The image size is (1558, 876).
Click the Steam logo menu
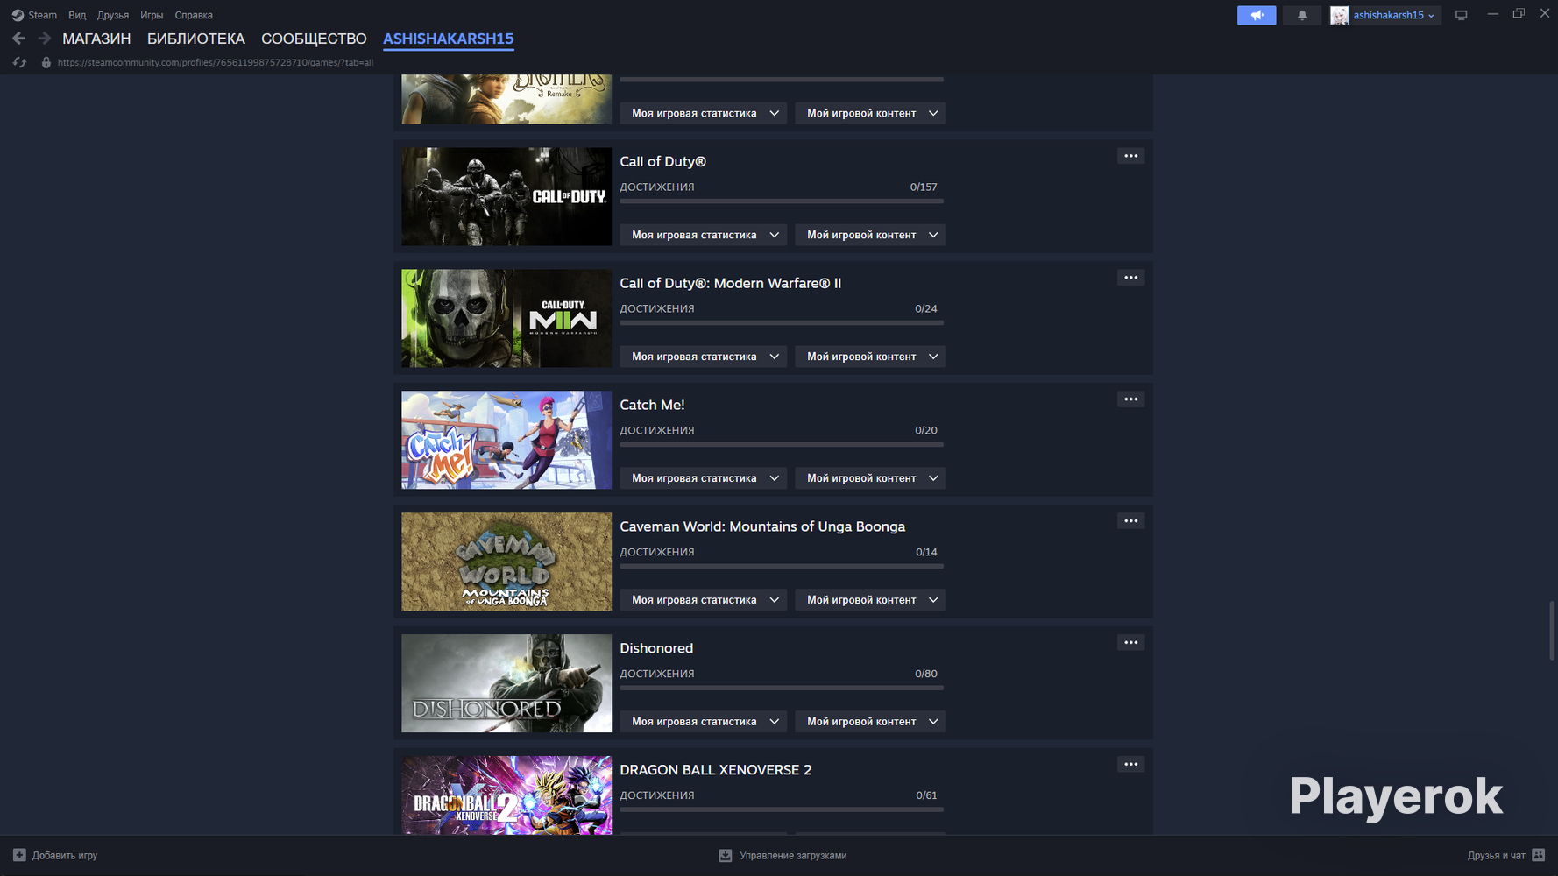(x=18, y=15)
